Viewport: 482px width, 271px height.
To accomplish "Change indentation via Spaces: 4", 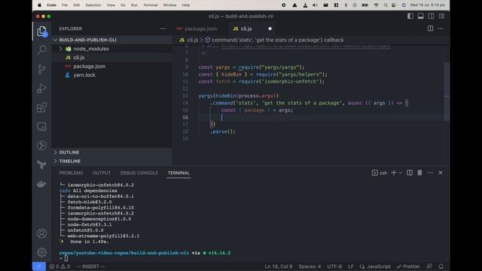I will click(310, 266).
